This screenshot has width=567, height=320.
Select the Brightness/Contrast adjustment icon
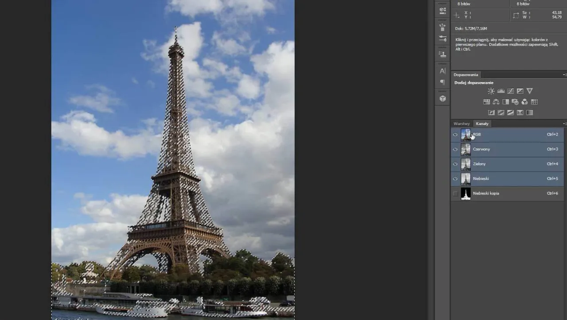(491, 91)
